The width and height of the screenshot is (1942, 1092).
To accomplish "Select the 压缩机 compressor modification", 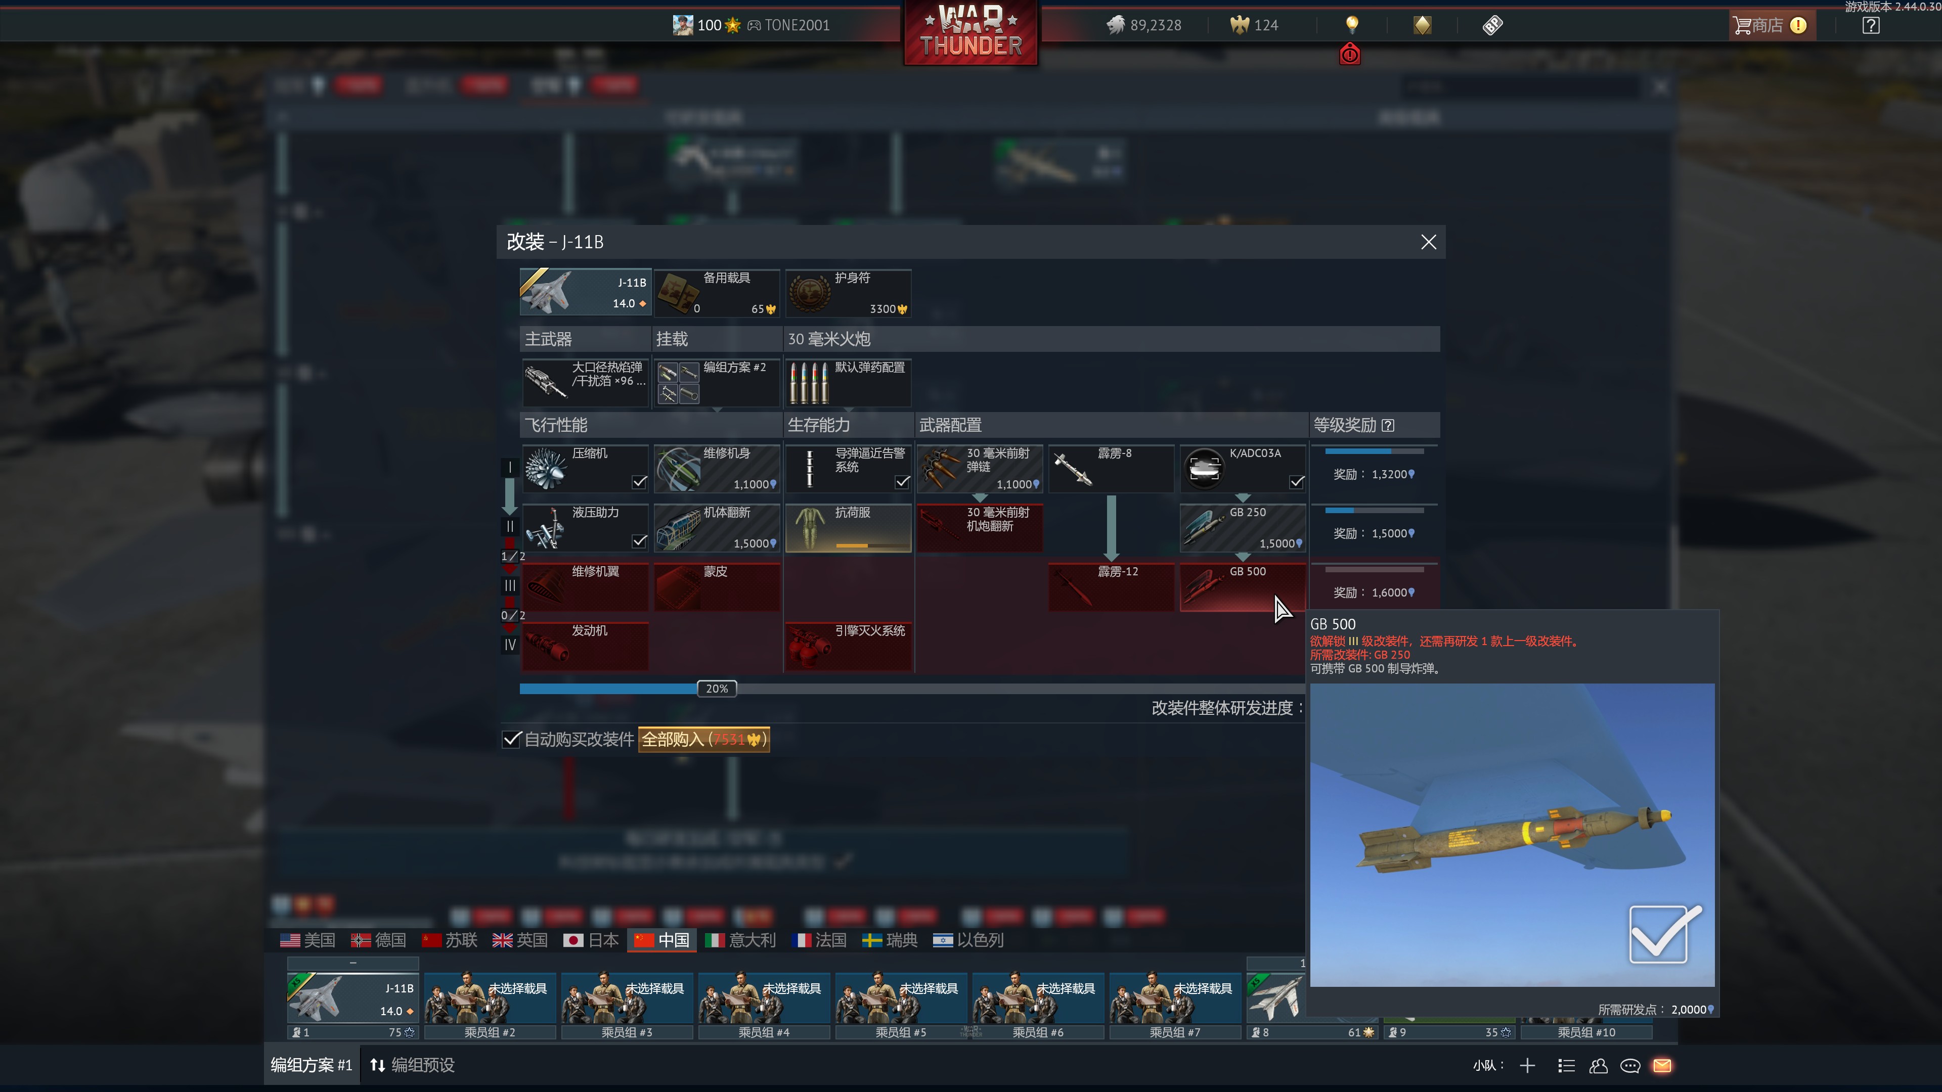I will click(x=585, y=468).
